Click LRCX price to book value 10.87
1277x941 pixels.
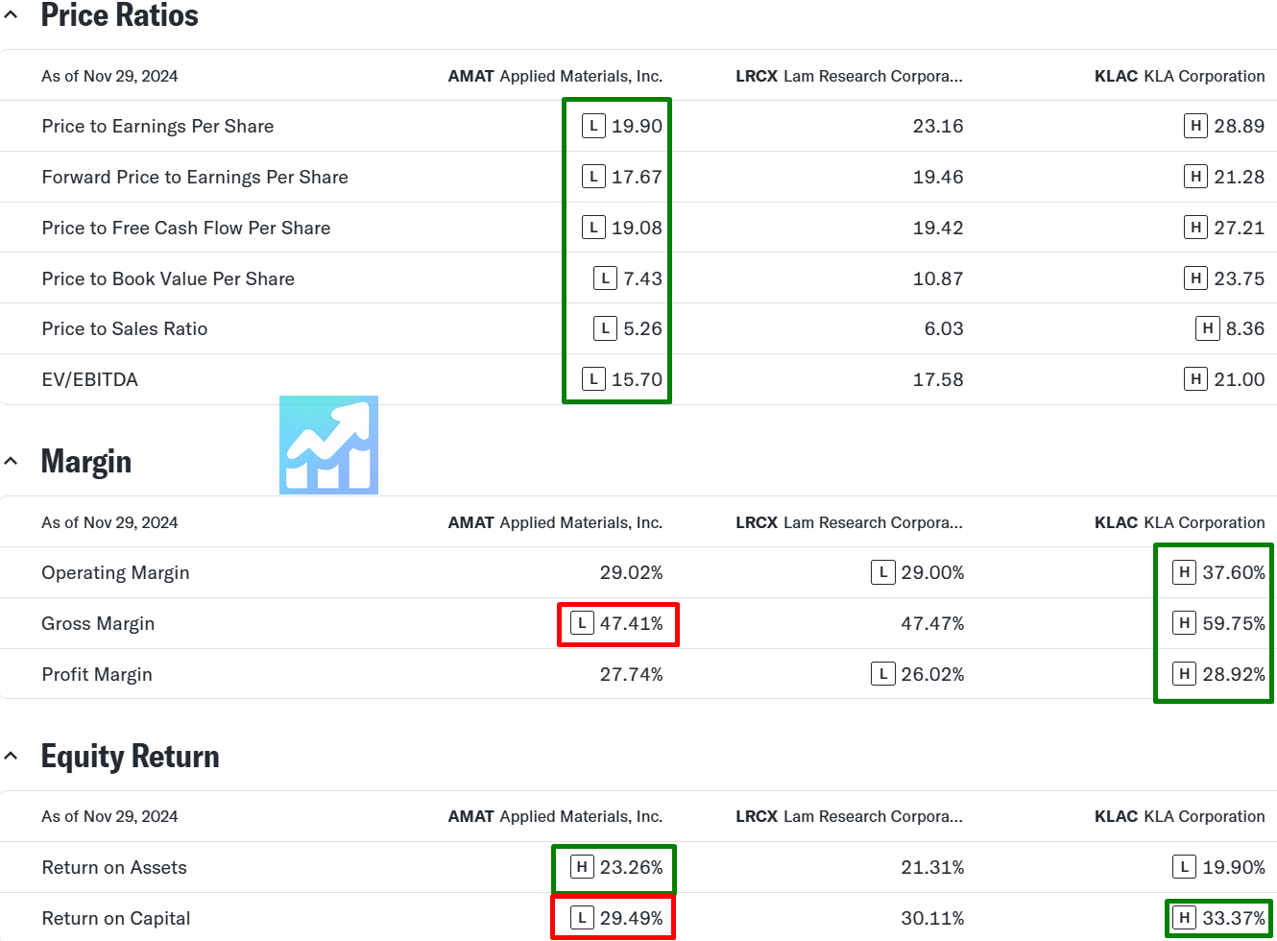pyautogui.click(x=938, y=278)
